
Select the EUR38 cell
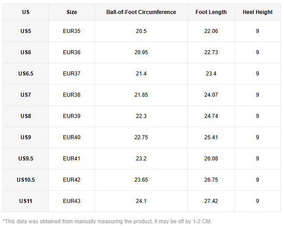coord(71,95)
